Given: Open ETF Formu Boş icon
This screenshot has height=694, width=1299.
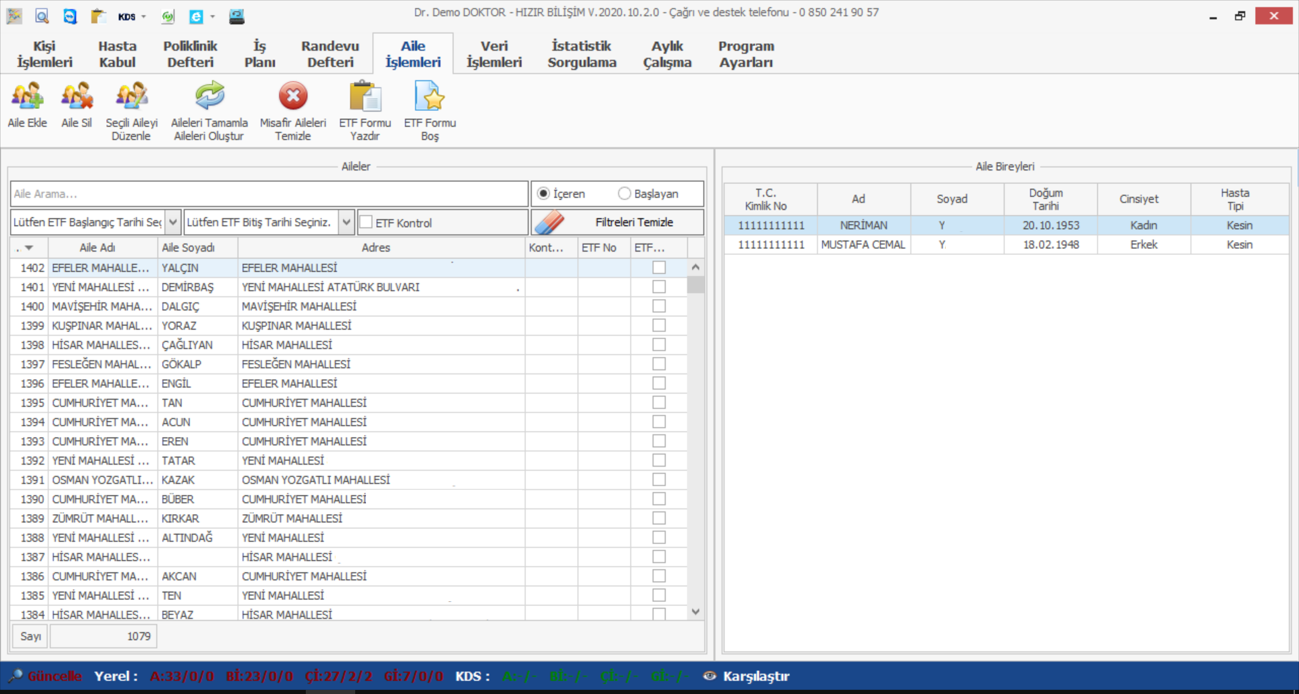Looking at the screenshot, I should (430, 97).
